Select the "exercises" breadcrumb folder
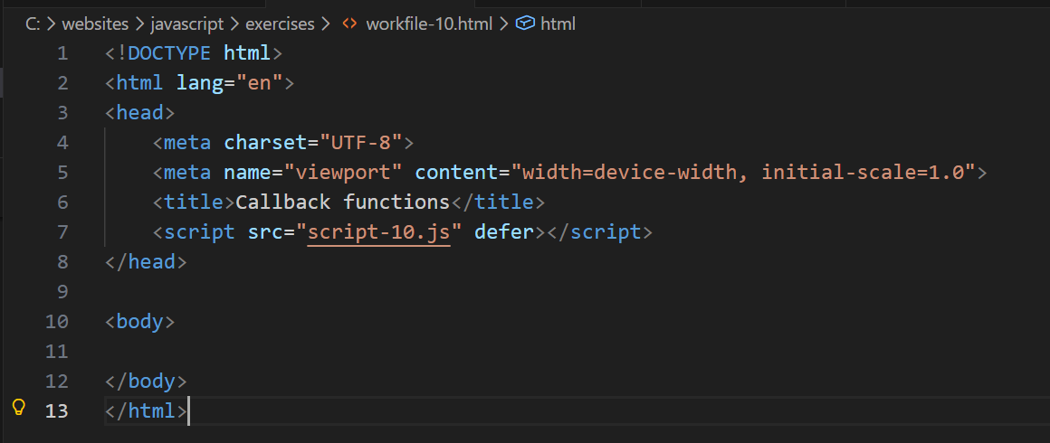 (280, 24)
